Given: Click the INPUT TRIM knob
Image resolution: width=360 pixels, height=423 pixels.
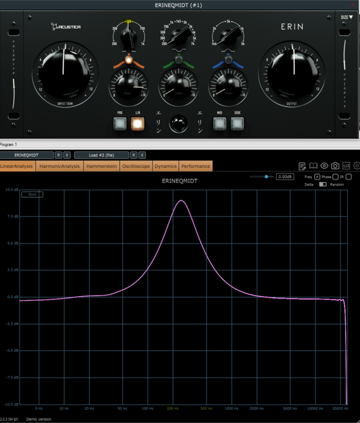Looking at the screenshot, I should tap(65, 73).
